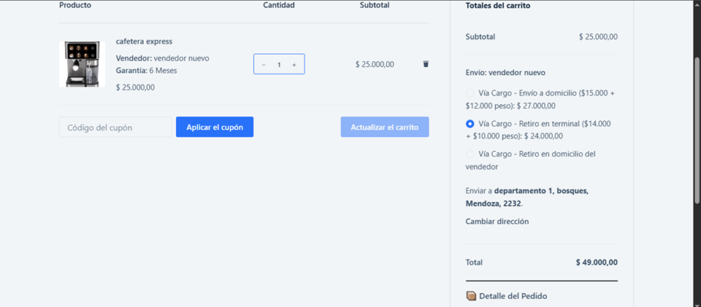
Task: Open the cafetera express product title
Action: [144, 42]
